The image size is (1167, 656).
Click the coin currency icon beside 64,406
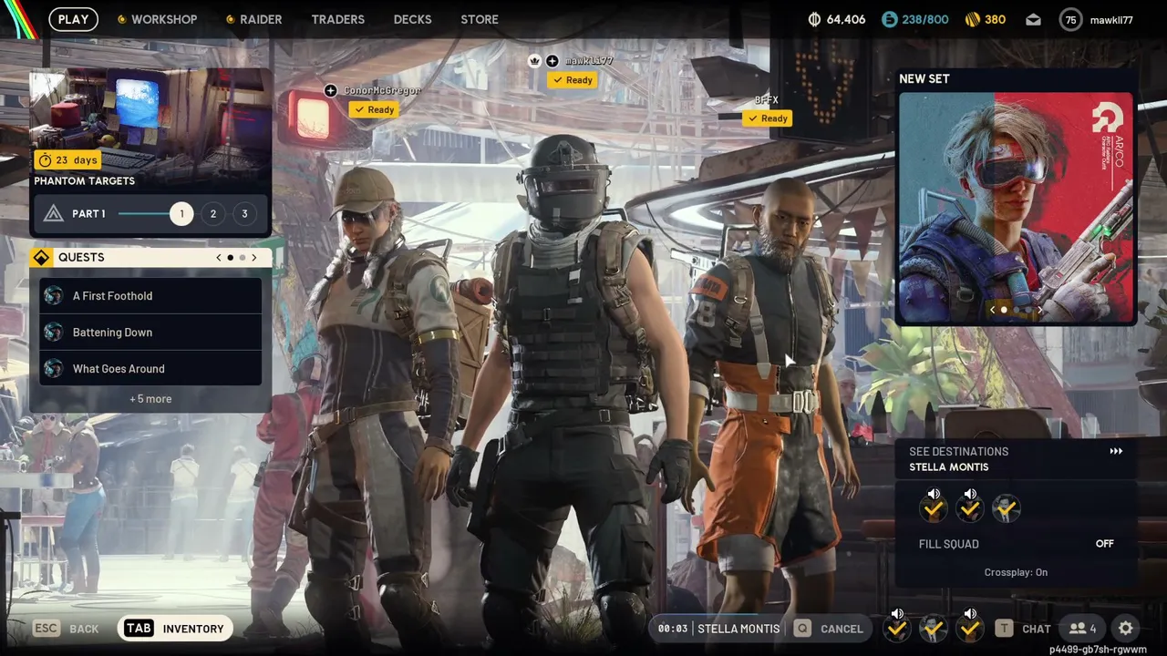pyautogui.click(x=814, y=19)
